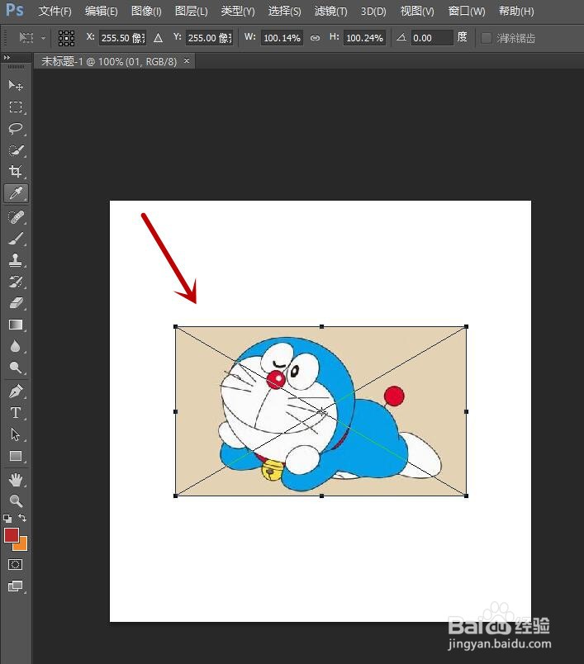Toggle the maintain aspect ratio link

tap(315, 38)
